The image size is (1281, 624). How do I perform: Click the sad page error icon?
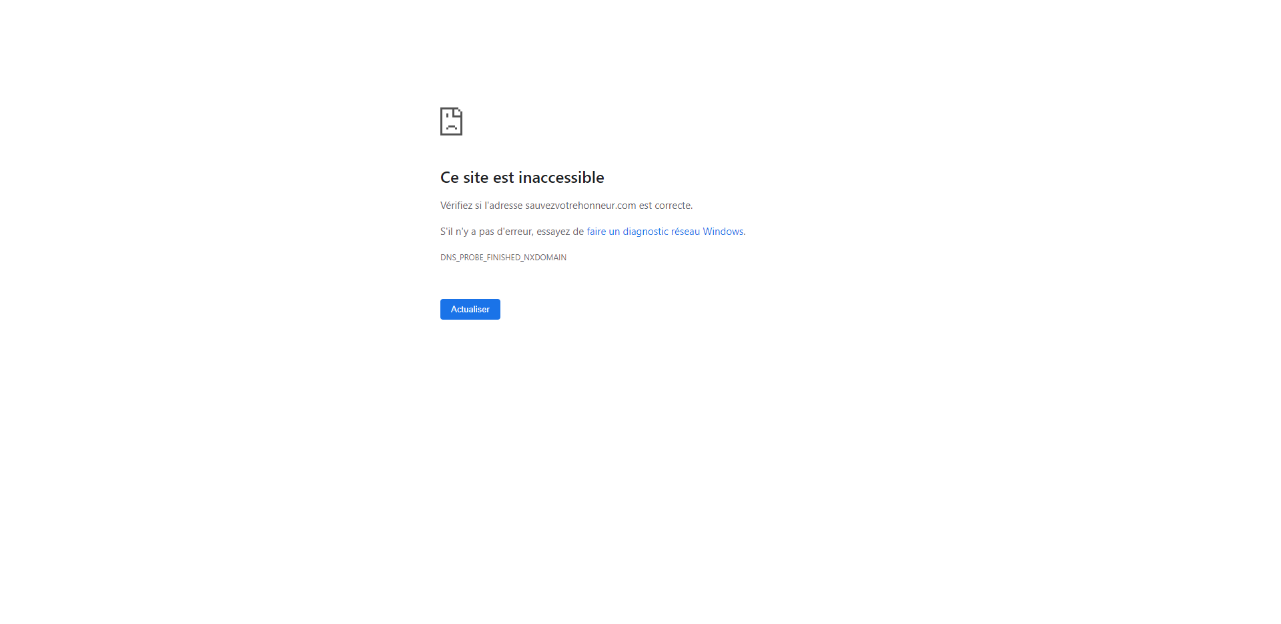click(451, 121)
